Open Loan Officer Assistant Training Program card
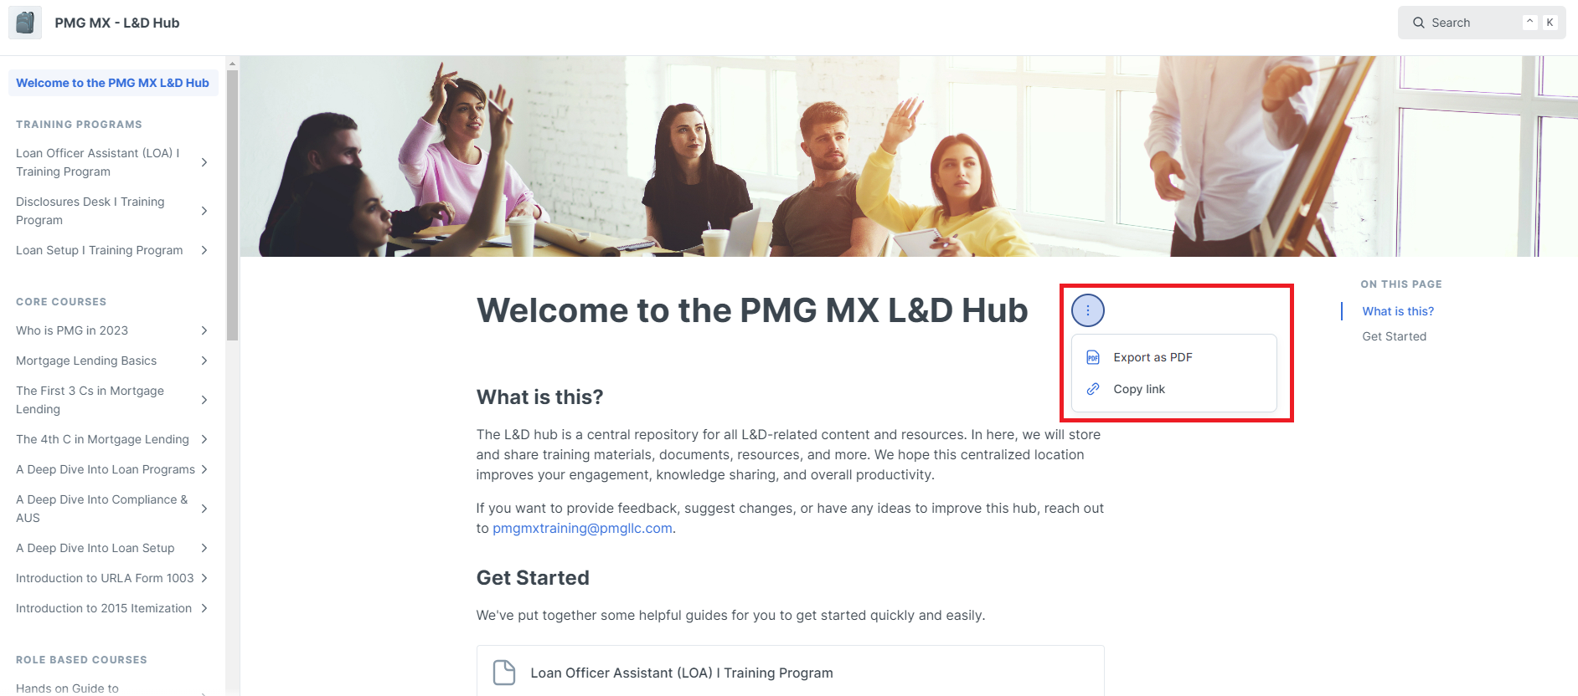Image resolution: width=1578 pixels, height=696 pixels. pos(790,671)
